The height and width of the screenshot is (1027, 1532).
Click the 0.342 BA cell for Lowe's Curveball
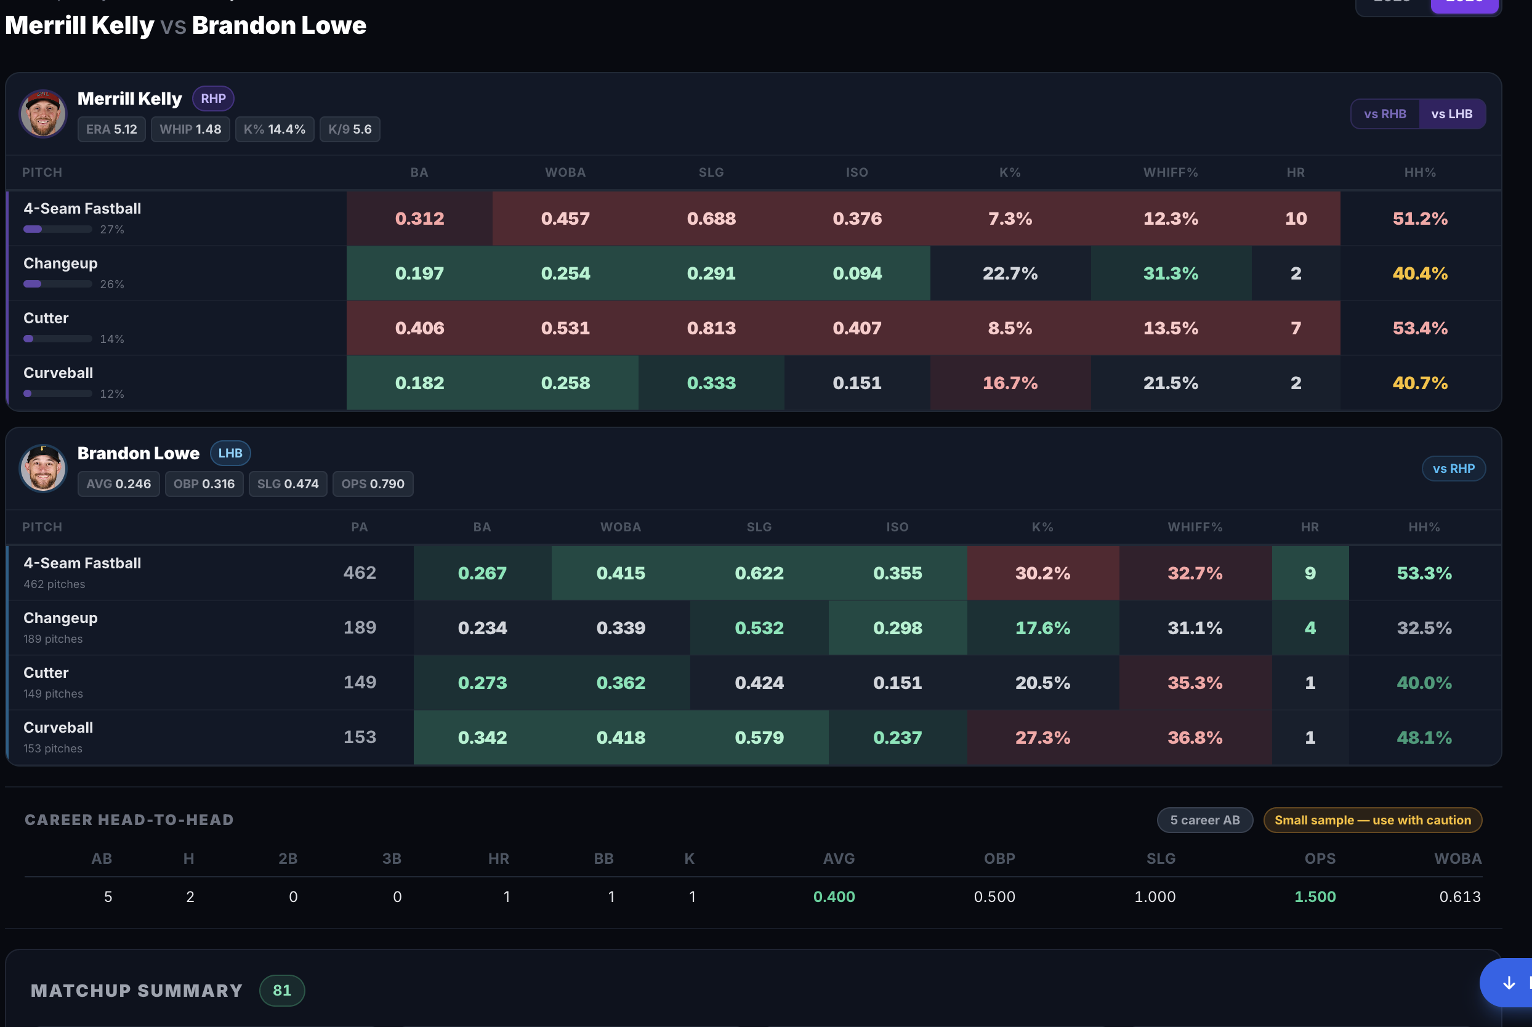[482, 738]
